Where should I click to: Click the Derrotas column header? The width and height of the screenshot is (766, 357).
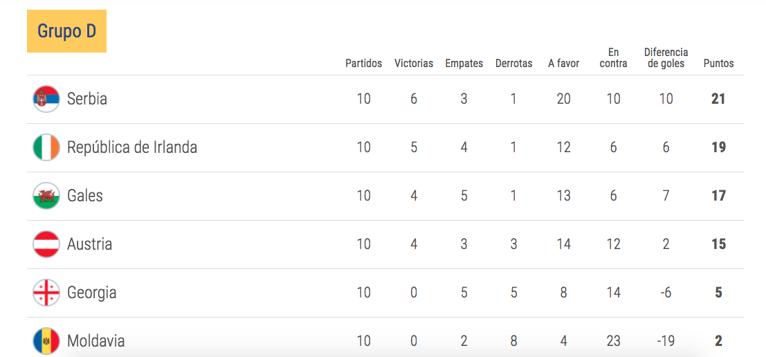pyautogui.click(x=514, y=64)
